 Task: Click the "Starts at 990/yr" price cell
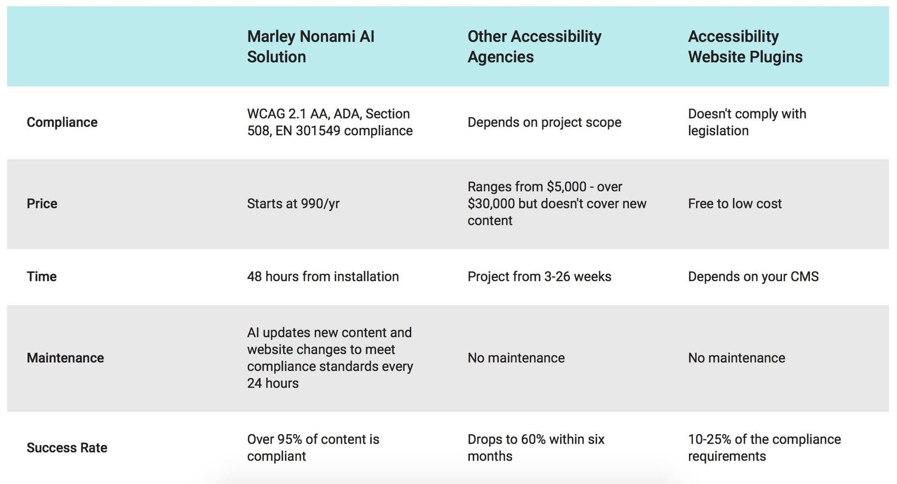(293, 204)
